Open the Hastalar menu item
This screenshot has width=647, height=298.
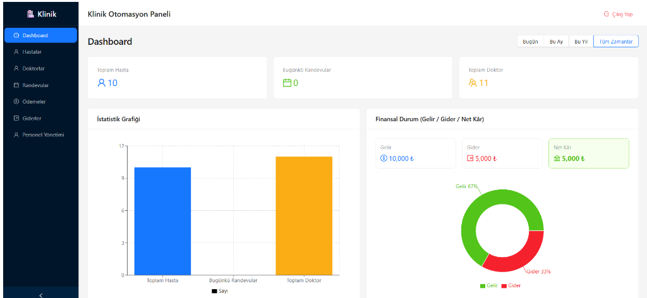pos(41,52)
